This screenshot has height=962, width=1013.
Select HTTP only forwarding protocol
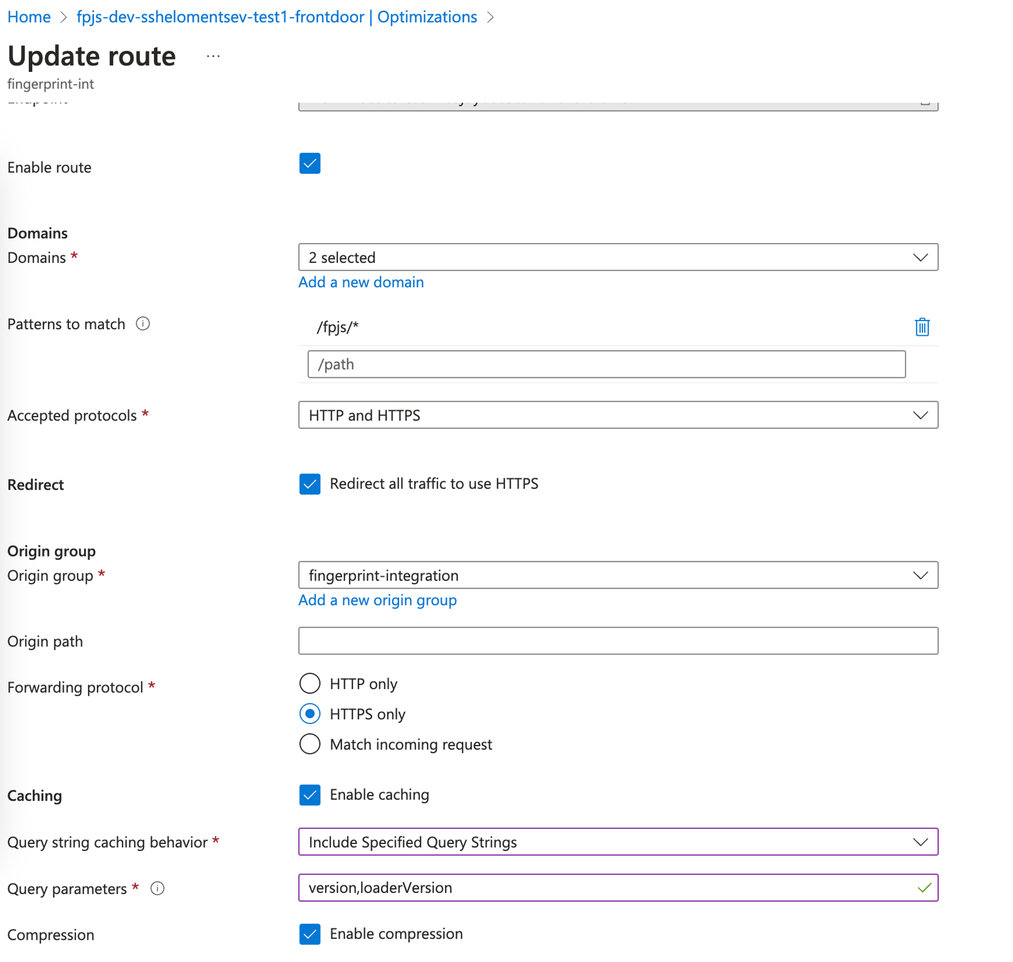coord(309,683)
